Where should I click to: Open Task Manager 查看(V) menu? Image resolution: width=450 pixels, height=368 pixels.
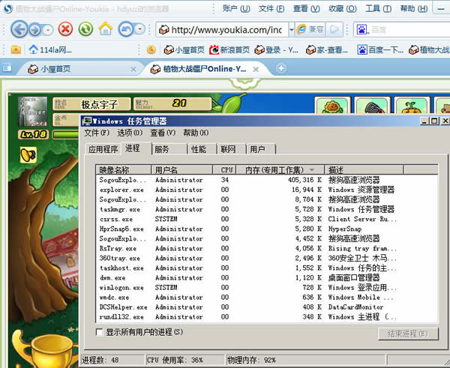click(163, 133)
